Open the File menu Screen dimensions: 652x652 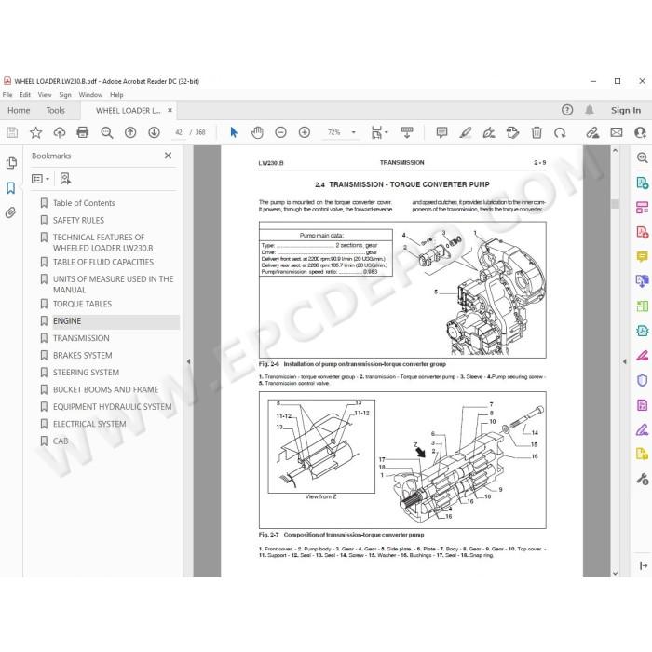(x=7, y=95)
